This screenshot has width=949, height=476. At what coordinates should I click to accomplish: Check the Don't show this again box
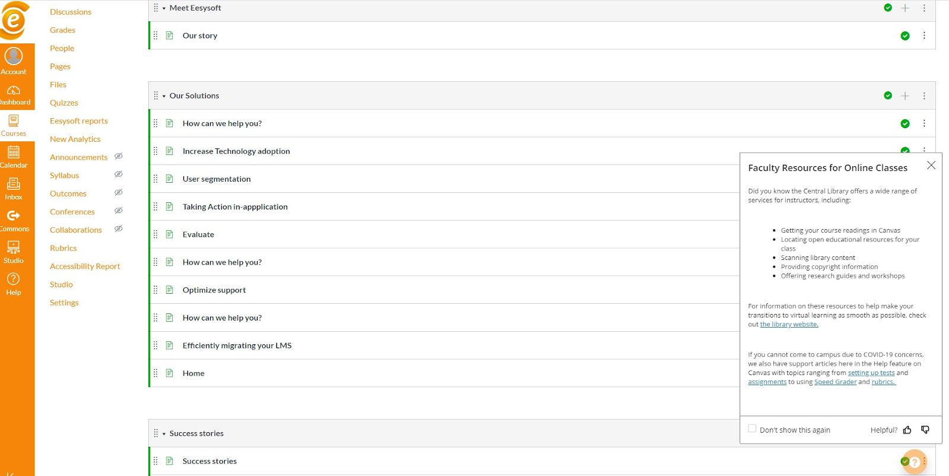(x=752, y=429)
